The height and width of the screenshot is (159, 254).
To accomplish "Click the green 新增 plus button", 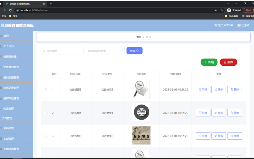I will click(x=209, y=62).
